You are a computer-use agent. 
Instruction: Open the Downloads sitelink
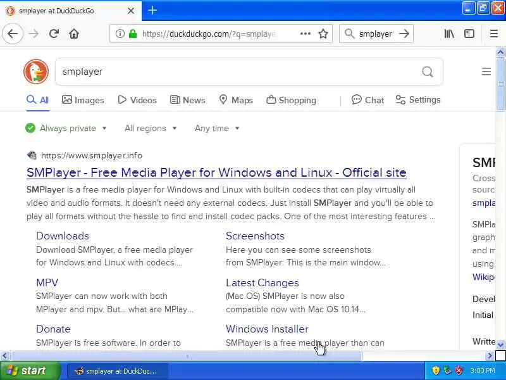tap(63, 236)
